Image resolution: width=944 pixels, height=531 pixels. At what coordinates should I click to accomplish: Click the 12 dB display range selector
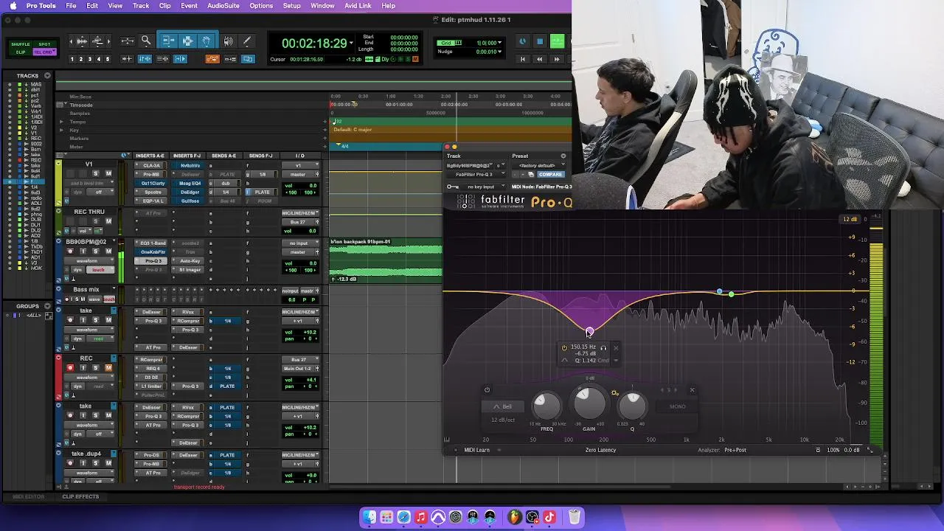pos(850,219)
